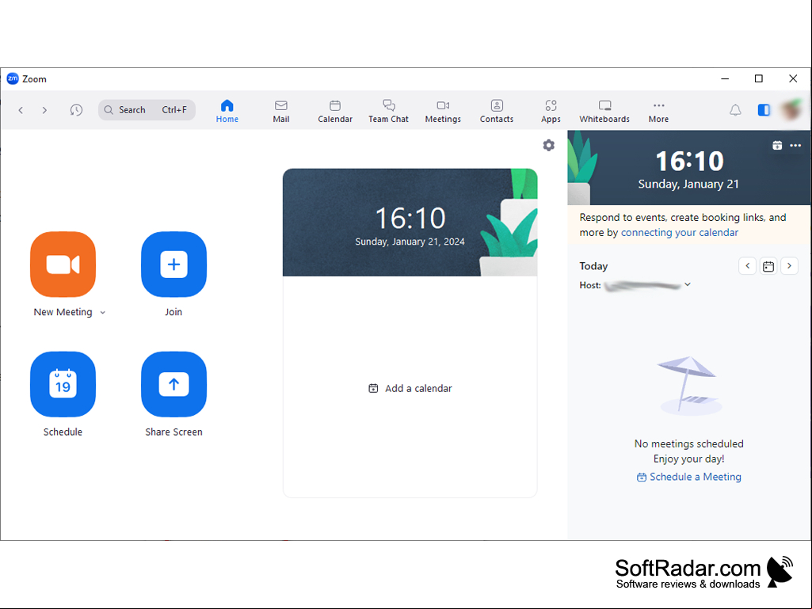Maximize the Zoom window
812x609 pixels.
(x=759, y=78)
